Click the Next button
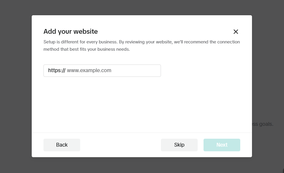 [222, 145]
